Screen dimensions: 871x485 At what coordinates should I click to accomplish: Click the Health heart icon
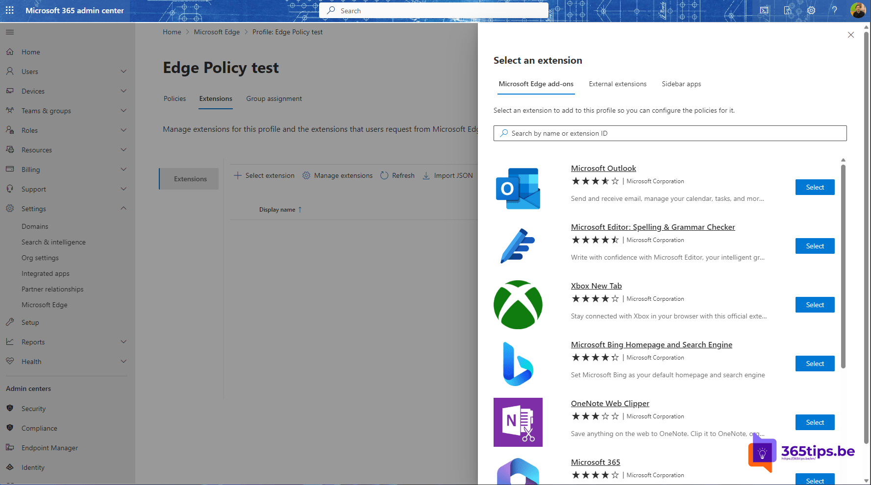click(x=10, y=361)
